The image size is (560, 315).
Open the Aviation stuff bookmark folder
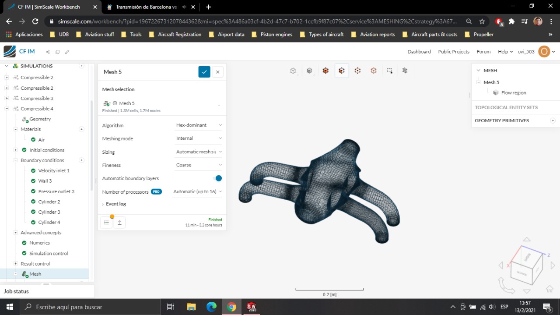[95, 34]
